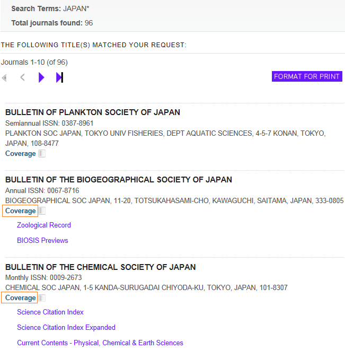Viewport: 345px width, 350px height.
Task: Open the Science Citation Index link
Action: pos(50,312)
